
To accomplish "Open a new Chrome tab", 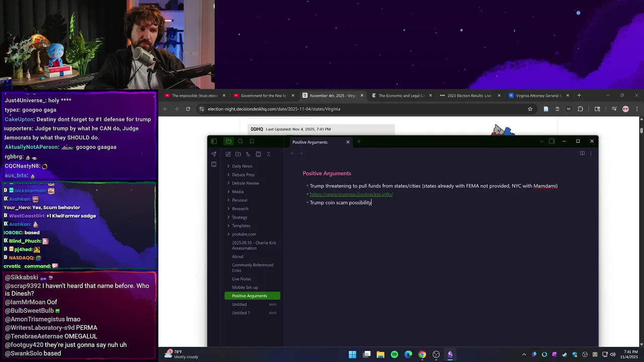I will pos(579,96).
